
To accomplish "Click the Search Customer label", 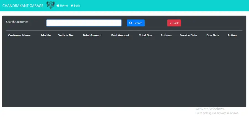I will pos(17,22).
